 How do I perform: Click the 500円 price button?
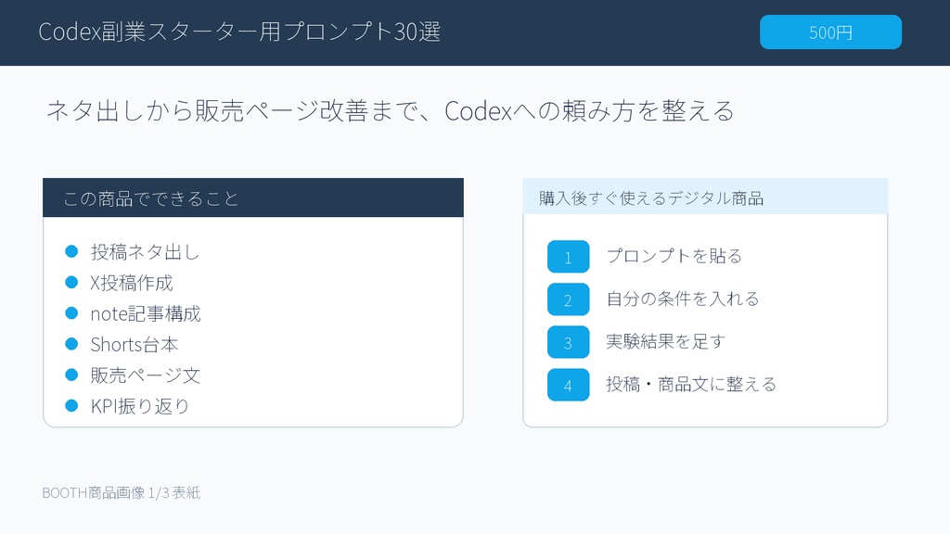pyautogui.click(x=830, y=32)
